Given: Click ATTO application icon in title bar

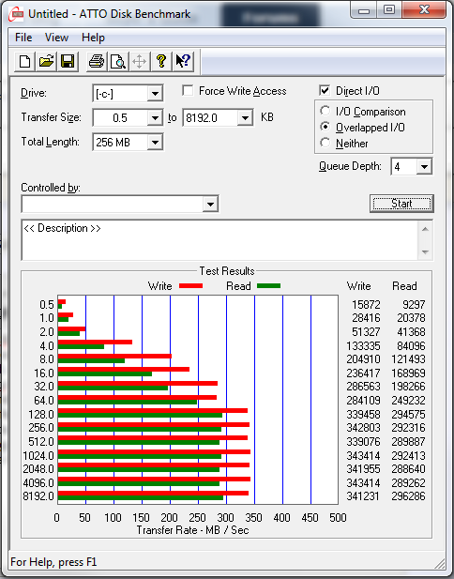Looking at the screenshot, I should [x=17, y=14].
